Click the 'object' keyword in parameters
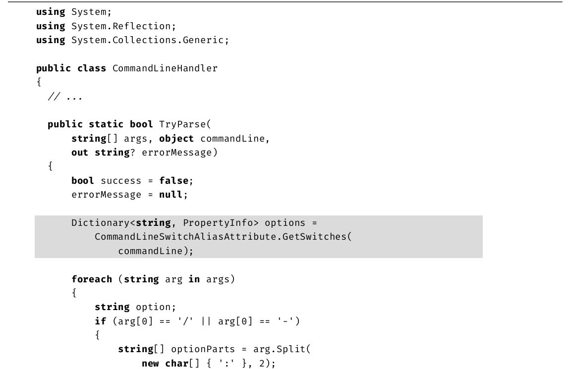Image resolution: width=571 pixels, height=369 pixels. coord(176,139)
